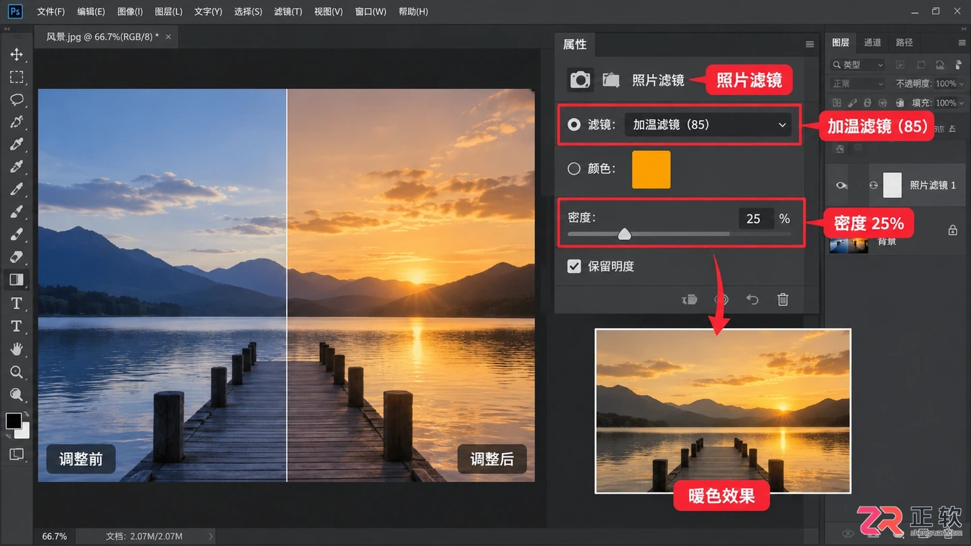Click the mask icon beside the camera icon
This screenshot has height=546, width=971.
tap(611, 80)
